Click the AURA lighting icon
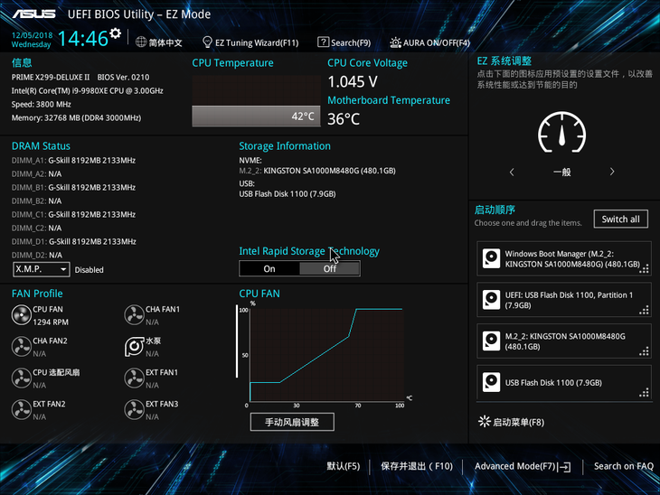The image size is (660, 495). [395, 42]
